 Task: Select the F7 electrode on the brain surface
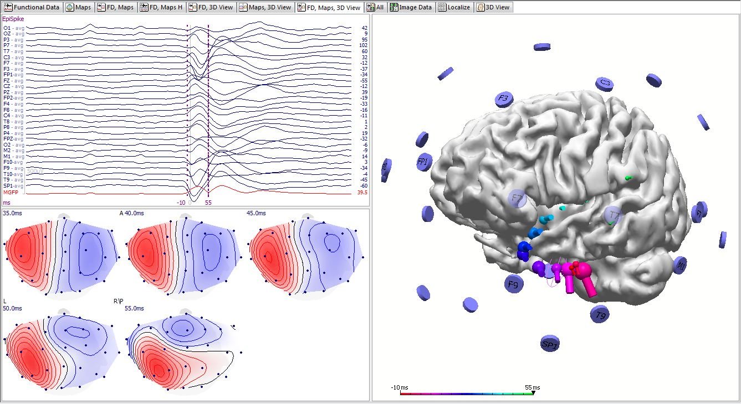(518, 198)
